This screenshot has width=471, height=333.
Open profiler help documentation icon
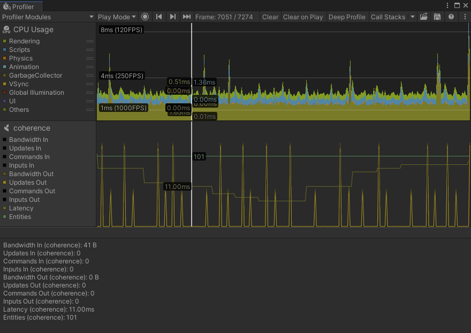(x=451, y=17)
